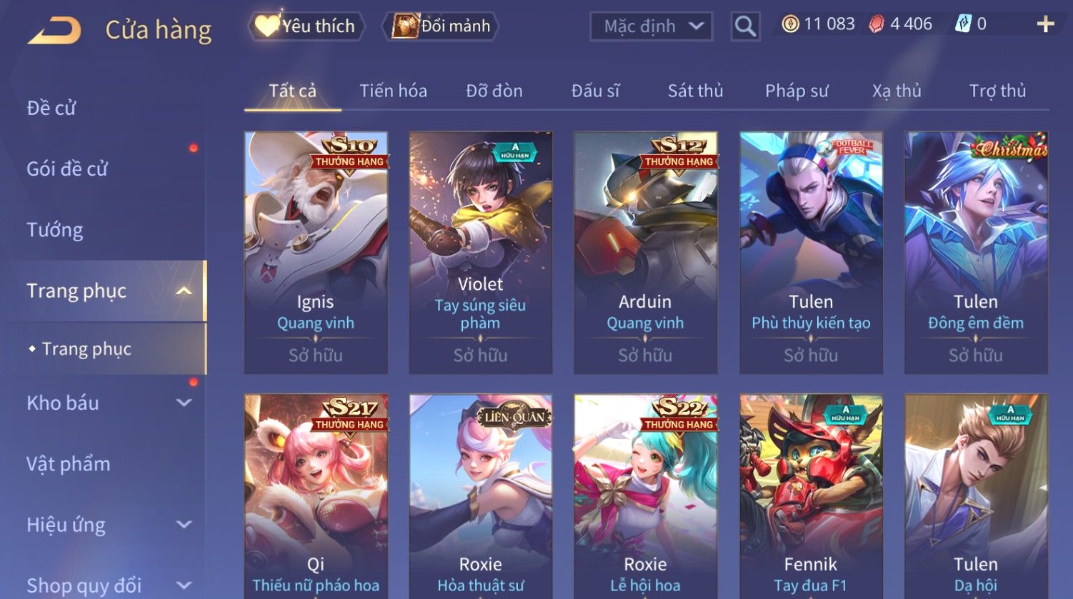Click the blue voucher currency icon
Image resolution: width=1073 pixels, height=599 pixels.
tap(963, 24)
